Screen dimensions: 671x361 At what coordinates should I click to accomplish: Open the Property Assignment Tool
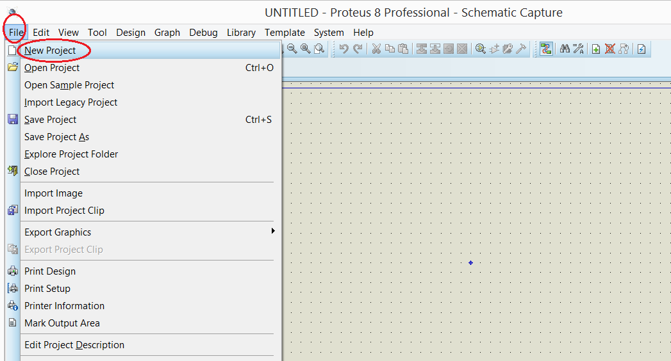click(x=579, y=49)
